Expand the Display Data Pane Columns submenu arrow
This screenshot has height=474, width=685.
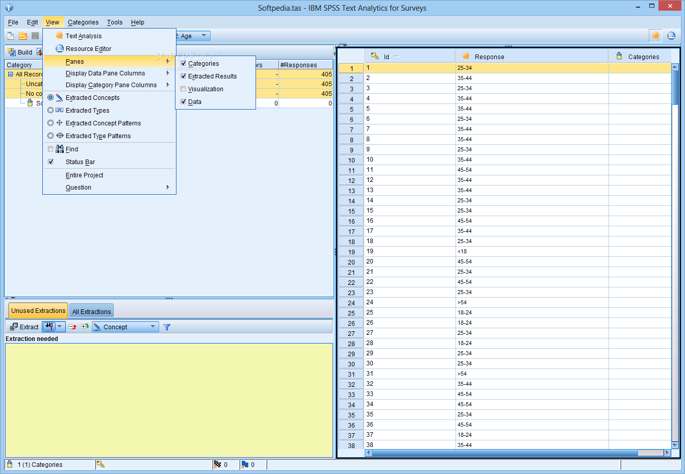coord(167,73)
